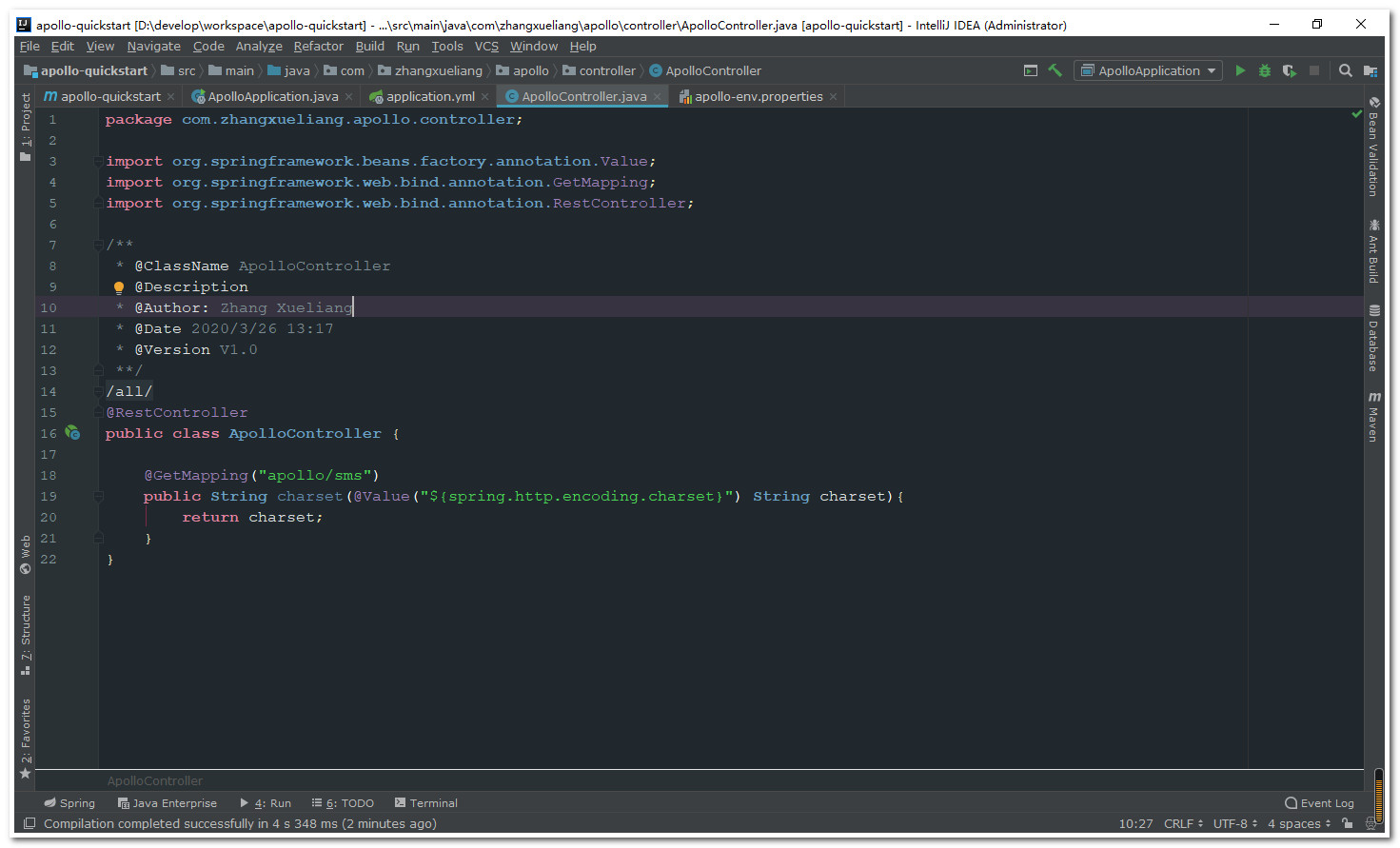
Task: Click the Hector inspector icon in status bar
Action: [x=1371, y=823]
